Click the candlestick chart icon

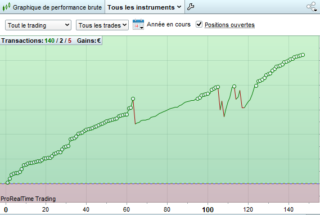pyautogui.click(x=6, y=7)
